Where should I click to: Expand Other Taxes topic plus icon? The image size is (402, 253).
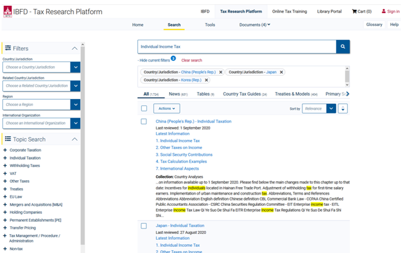pyautogui.click(x=5, y=181)
